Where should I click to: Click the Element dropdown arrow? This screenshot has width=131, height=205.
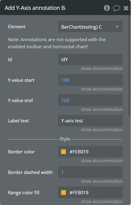[x=117, y=27]
